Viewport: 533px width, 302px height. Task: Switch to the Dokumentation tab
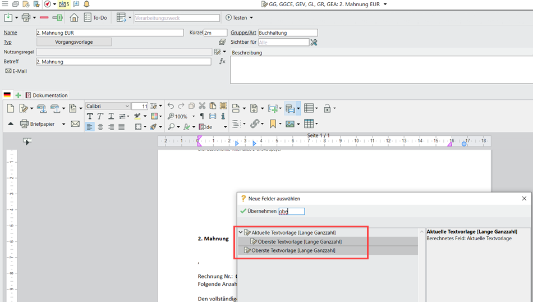coord(47,95)
